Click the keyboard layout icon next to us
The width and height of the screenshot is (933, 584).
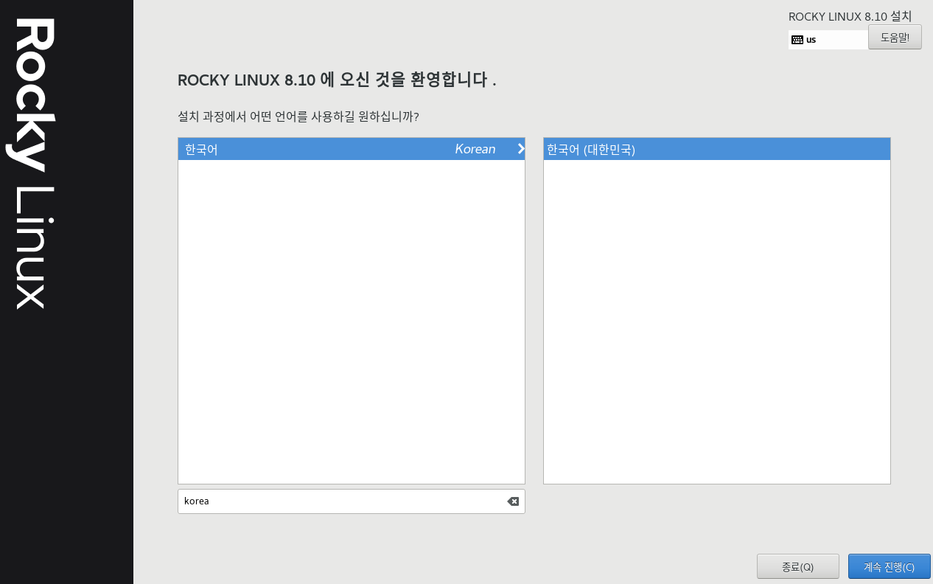pyautogui.click(x=797, y=40)
